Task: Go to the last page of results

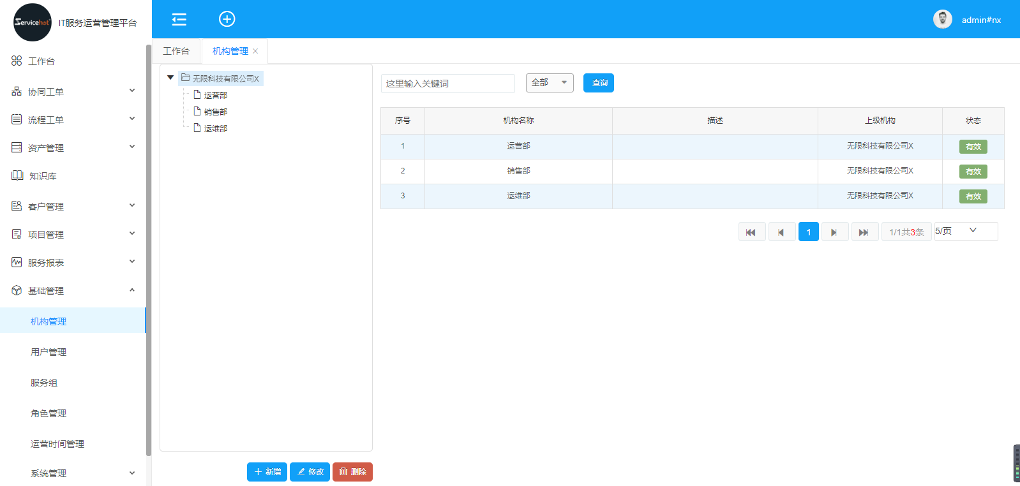Action: point(864,232)
